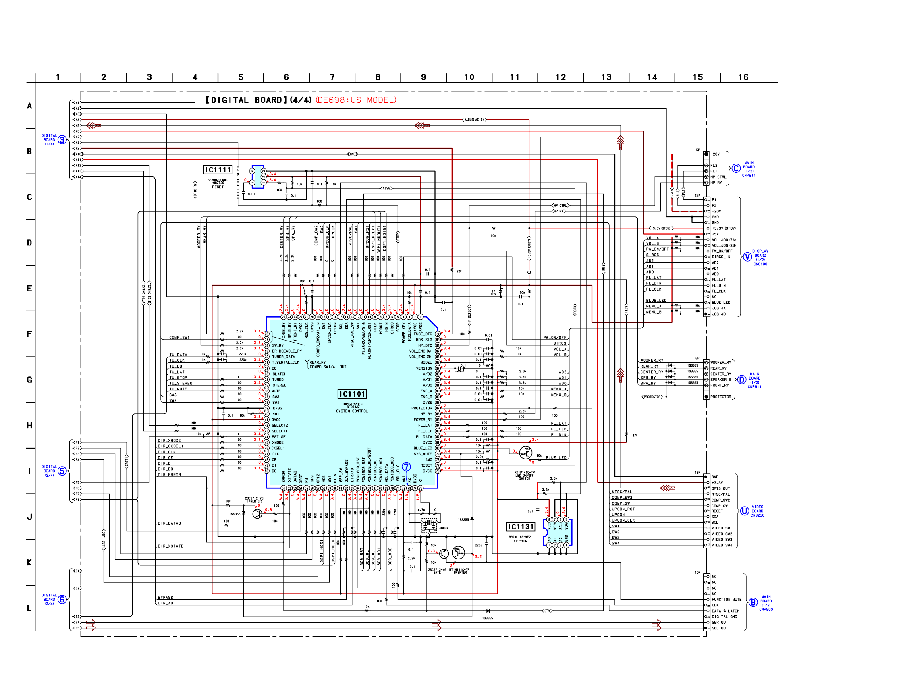The height and width of the screenshot is (679, 903).
Task: Click column header number 10
Action: (x=469, y=77)
